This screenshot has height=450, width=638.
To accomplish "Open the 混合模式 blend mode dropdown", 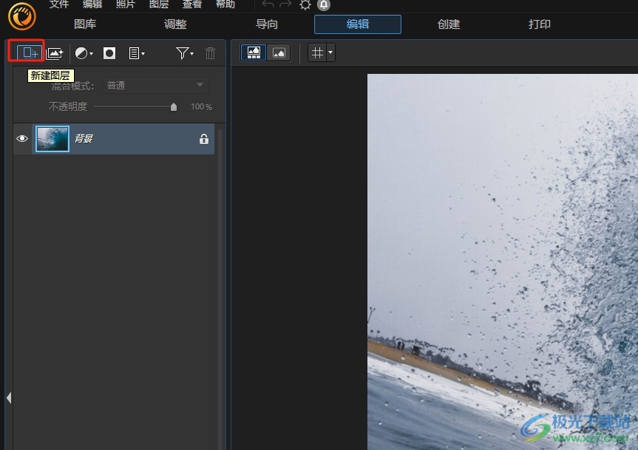I will 155,86.
